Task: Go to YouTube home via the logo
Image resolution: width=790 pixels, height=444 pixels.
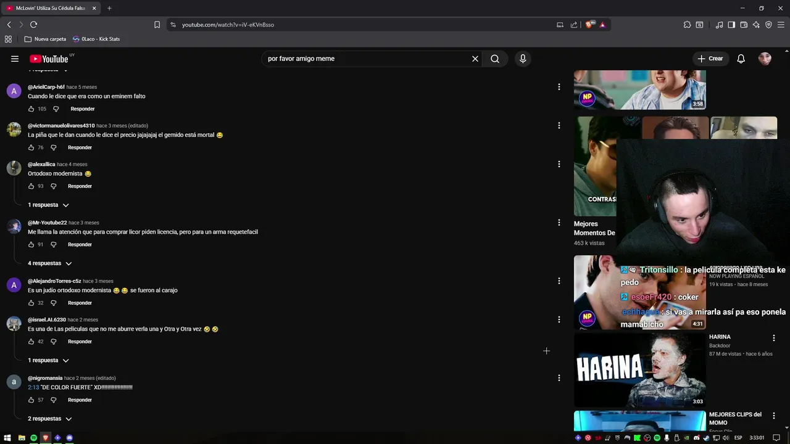Action: (x=49, y=59)
